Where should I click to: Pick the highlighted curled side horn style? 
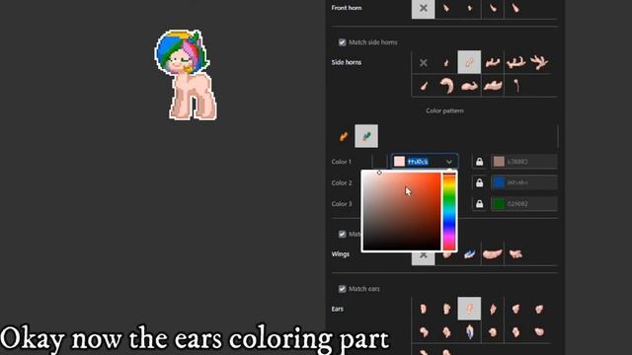(x=470, y=62)
